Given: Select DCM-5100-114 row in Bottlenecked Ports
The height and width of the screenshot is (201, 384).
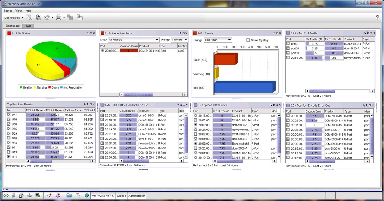Looking at the screenshot, I should [x=144, y=51].
